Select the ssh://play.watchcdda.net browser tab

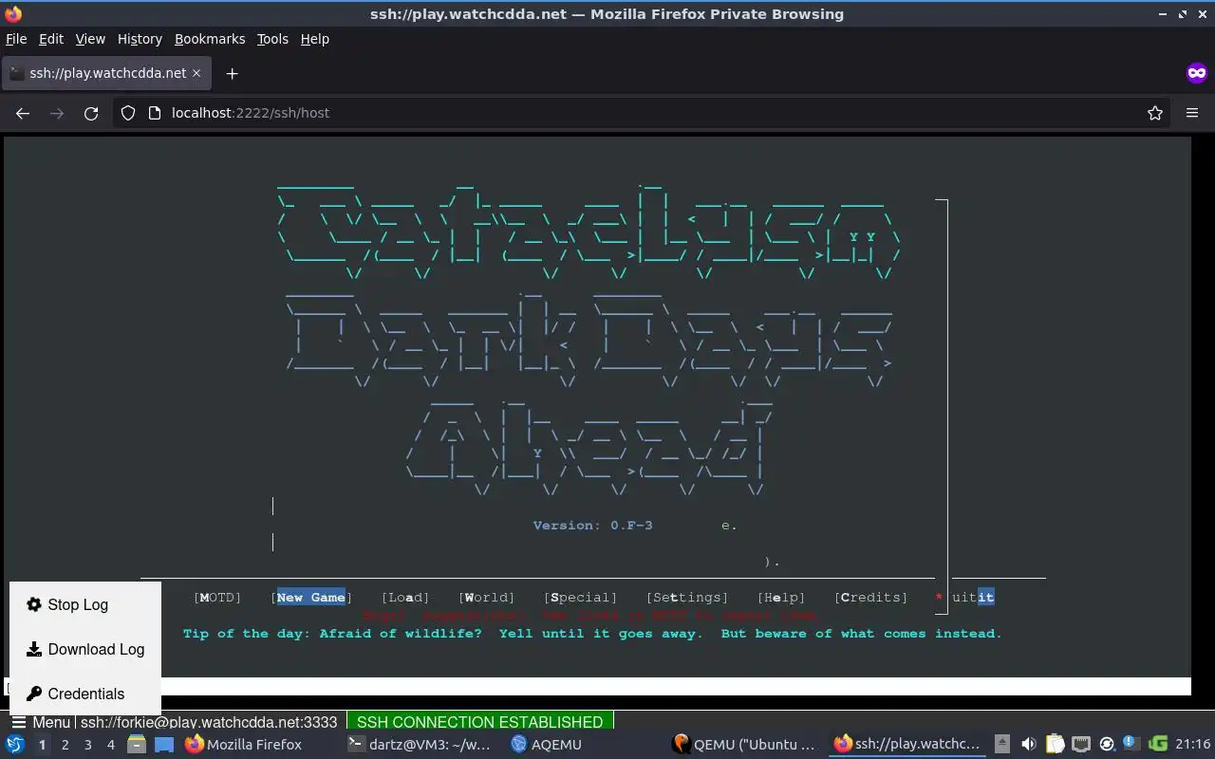(104, 73)
